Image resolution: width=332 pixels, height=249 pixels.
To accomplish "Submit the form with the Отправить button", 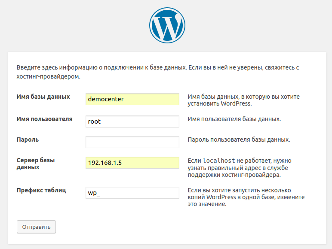I will [x=36, y=227].
